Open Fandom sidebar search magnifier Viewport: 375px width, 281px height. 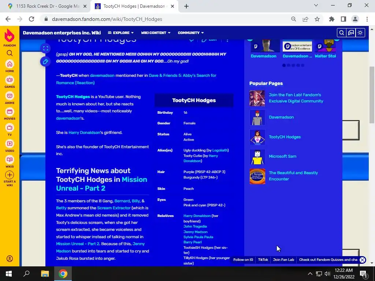[10, 53]
